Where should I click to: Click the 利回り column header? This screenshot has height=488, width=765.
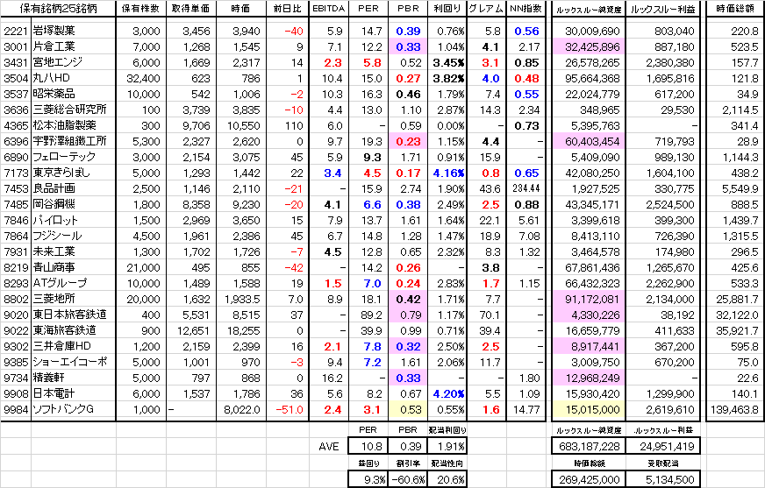pyautogui.click(x=447, y=8)
